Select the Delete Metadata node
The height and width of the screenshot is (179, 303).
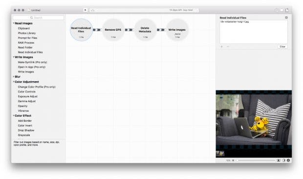click(x=145, y=30)
